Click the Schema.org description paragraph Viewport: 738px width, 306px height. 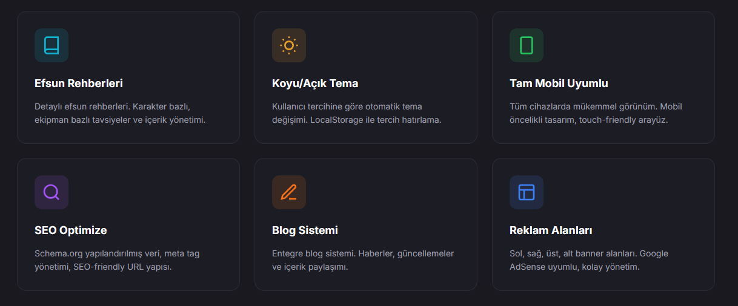coord(116,260)
